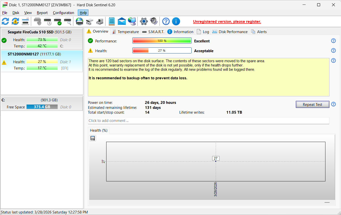This screenshot has width=341, height=215.
Task: Click the help icon beside Performance row
Action: coord(333,41)
